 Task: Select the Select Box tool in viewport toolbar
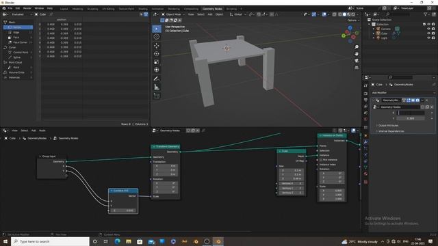[157, 29]
